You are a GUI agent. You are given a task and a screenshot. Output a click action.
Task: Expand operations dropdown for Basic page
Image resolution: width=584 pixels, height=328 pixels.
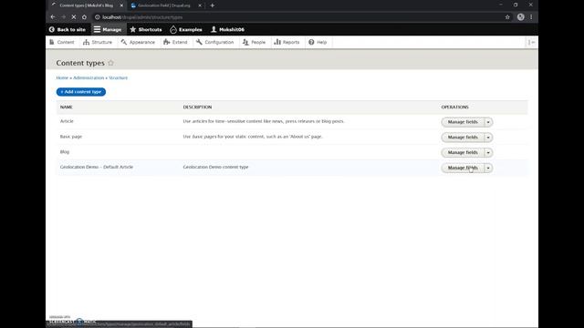click(488, 138)
